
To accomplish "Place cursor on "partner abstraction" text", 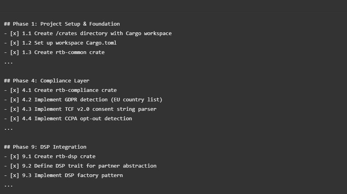I will click(x=128, y=166).
